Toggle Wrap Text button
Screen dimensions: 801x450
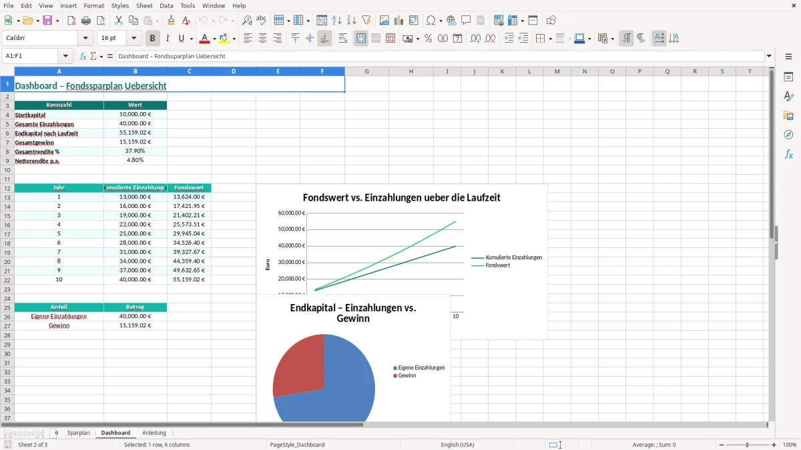(x=343, y=39)
